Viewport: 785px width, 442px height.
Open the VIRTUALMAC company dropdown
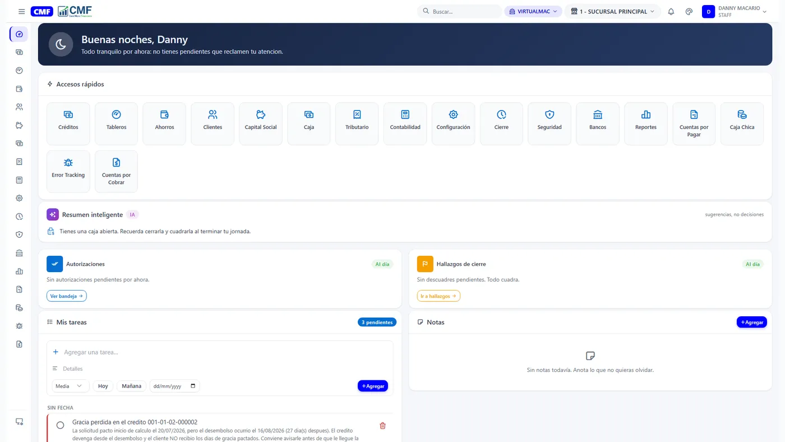pos(533,11)
